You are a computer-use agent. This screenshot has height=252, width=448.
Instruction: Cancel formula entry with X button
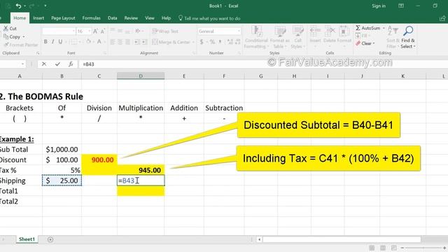(44, 64)
